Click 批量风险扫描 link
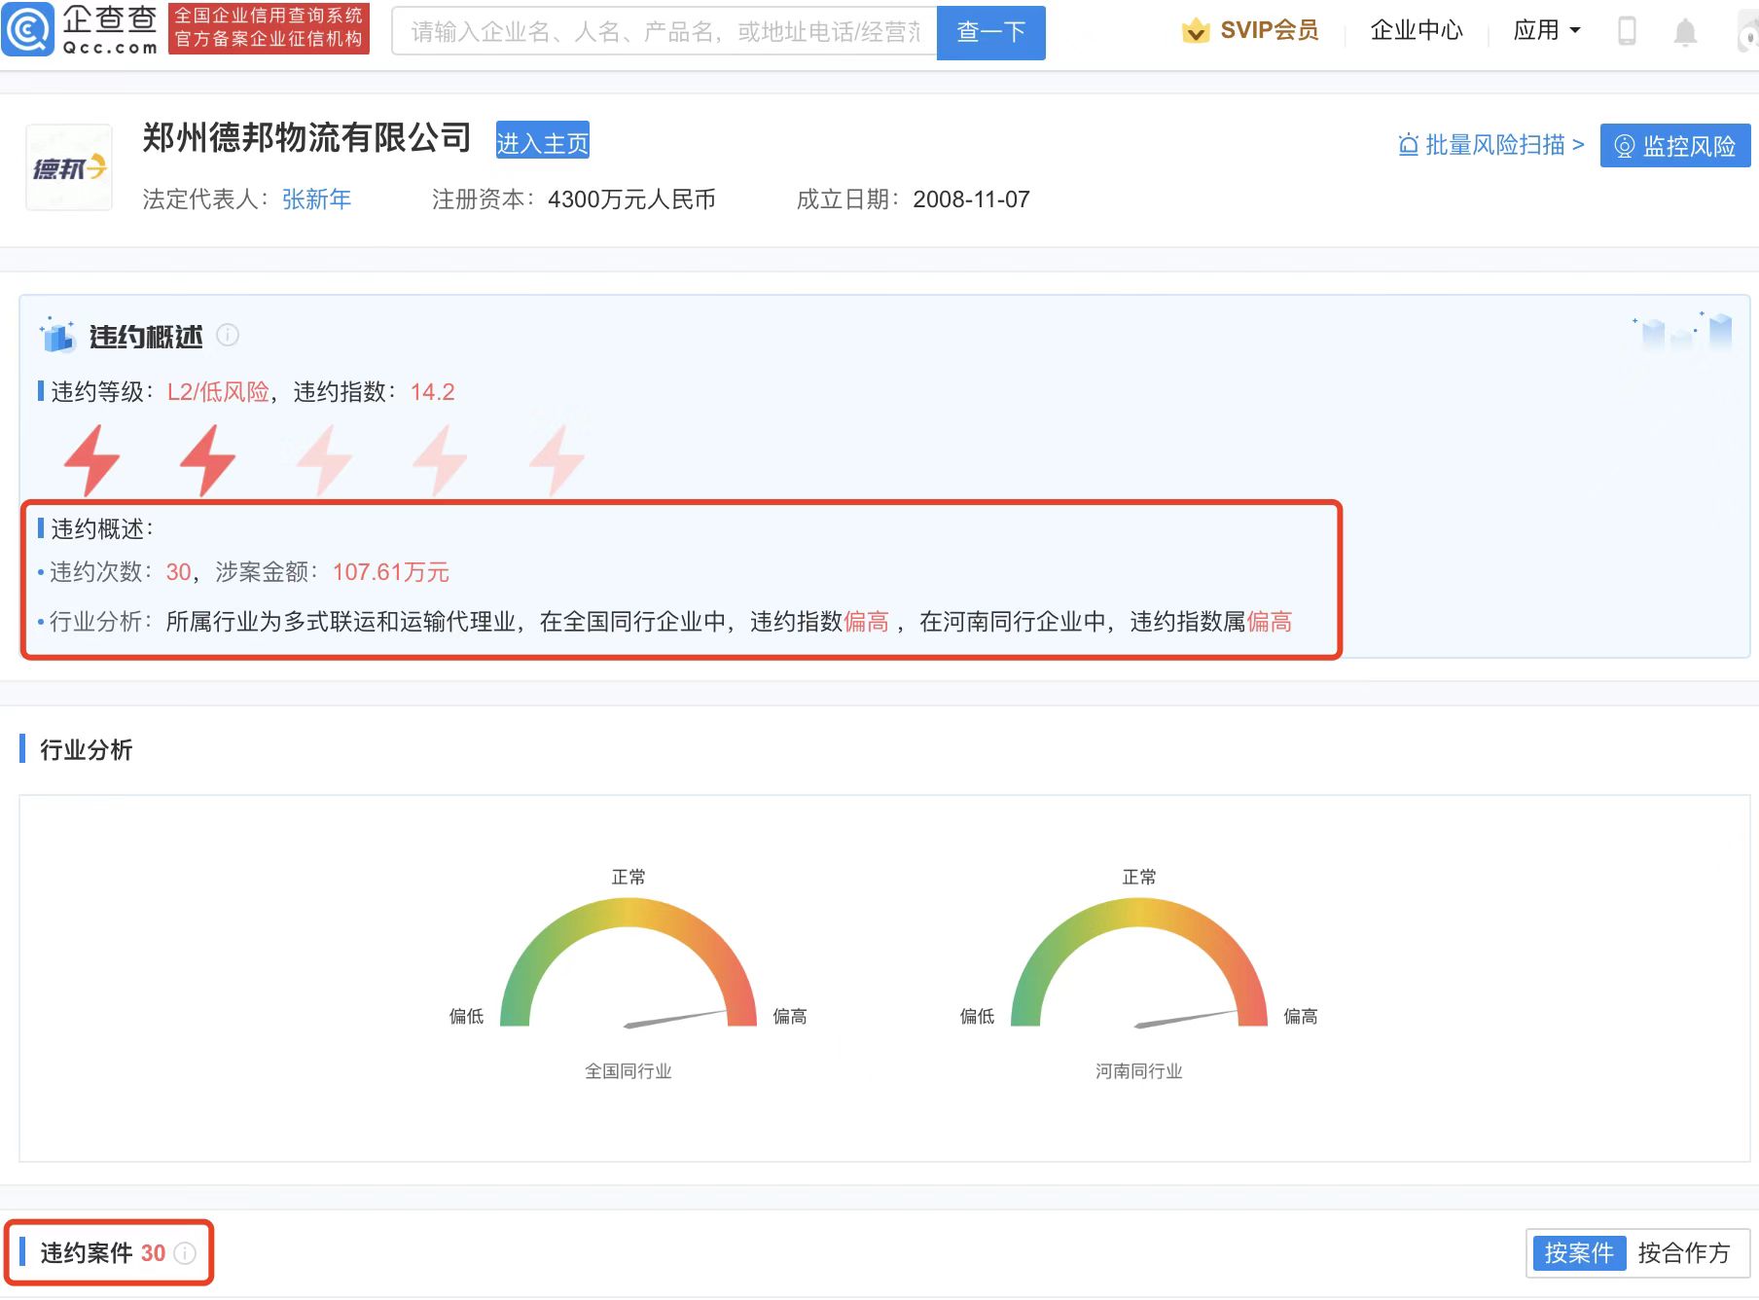 point(1490,145)
